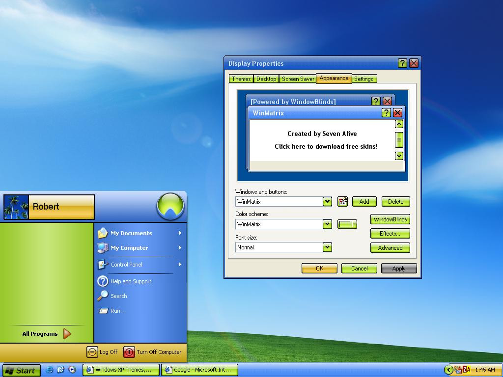Click the Add button

click(x=364, y=202)
